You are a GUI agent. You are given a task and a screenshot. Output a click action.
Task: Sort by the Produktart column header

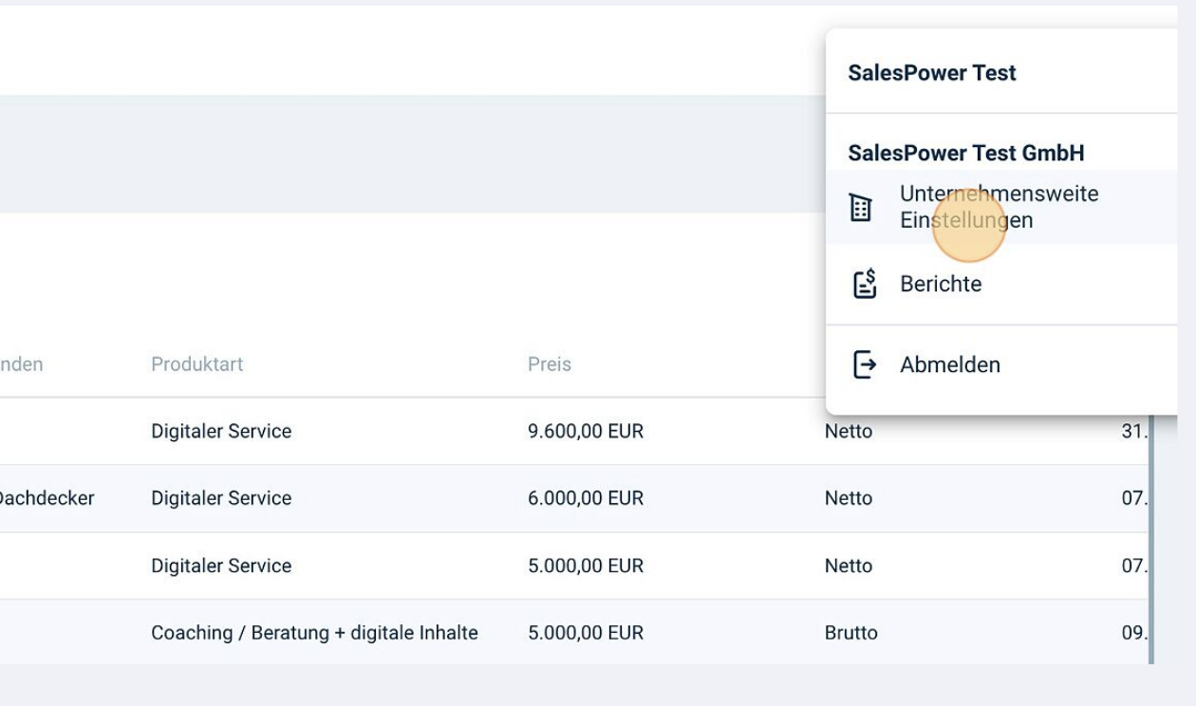(196, 364)
